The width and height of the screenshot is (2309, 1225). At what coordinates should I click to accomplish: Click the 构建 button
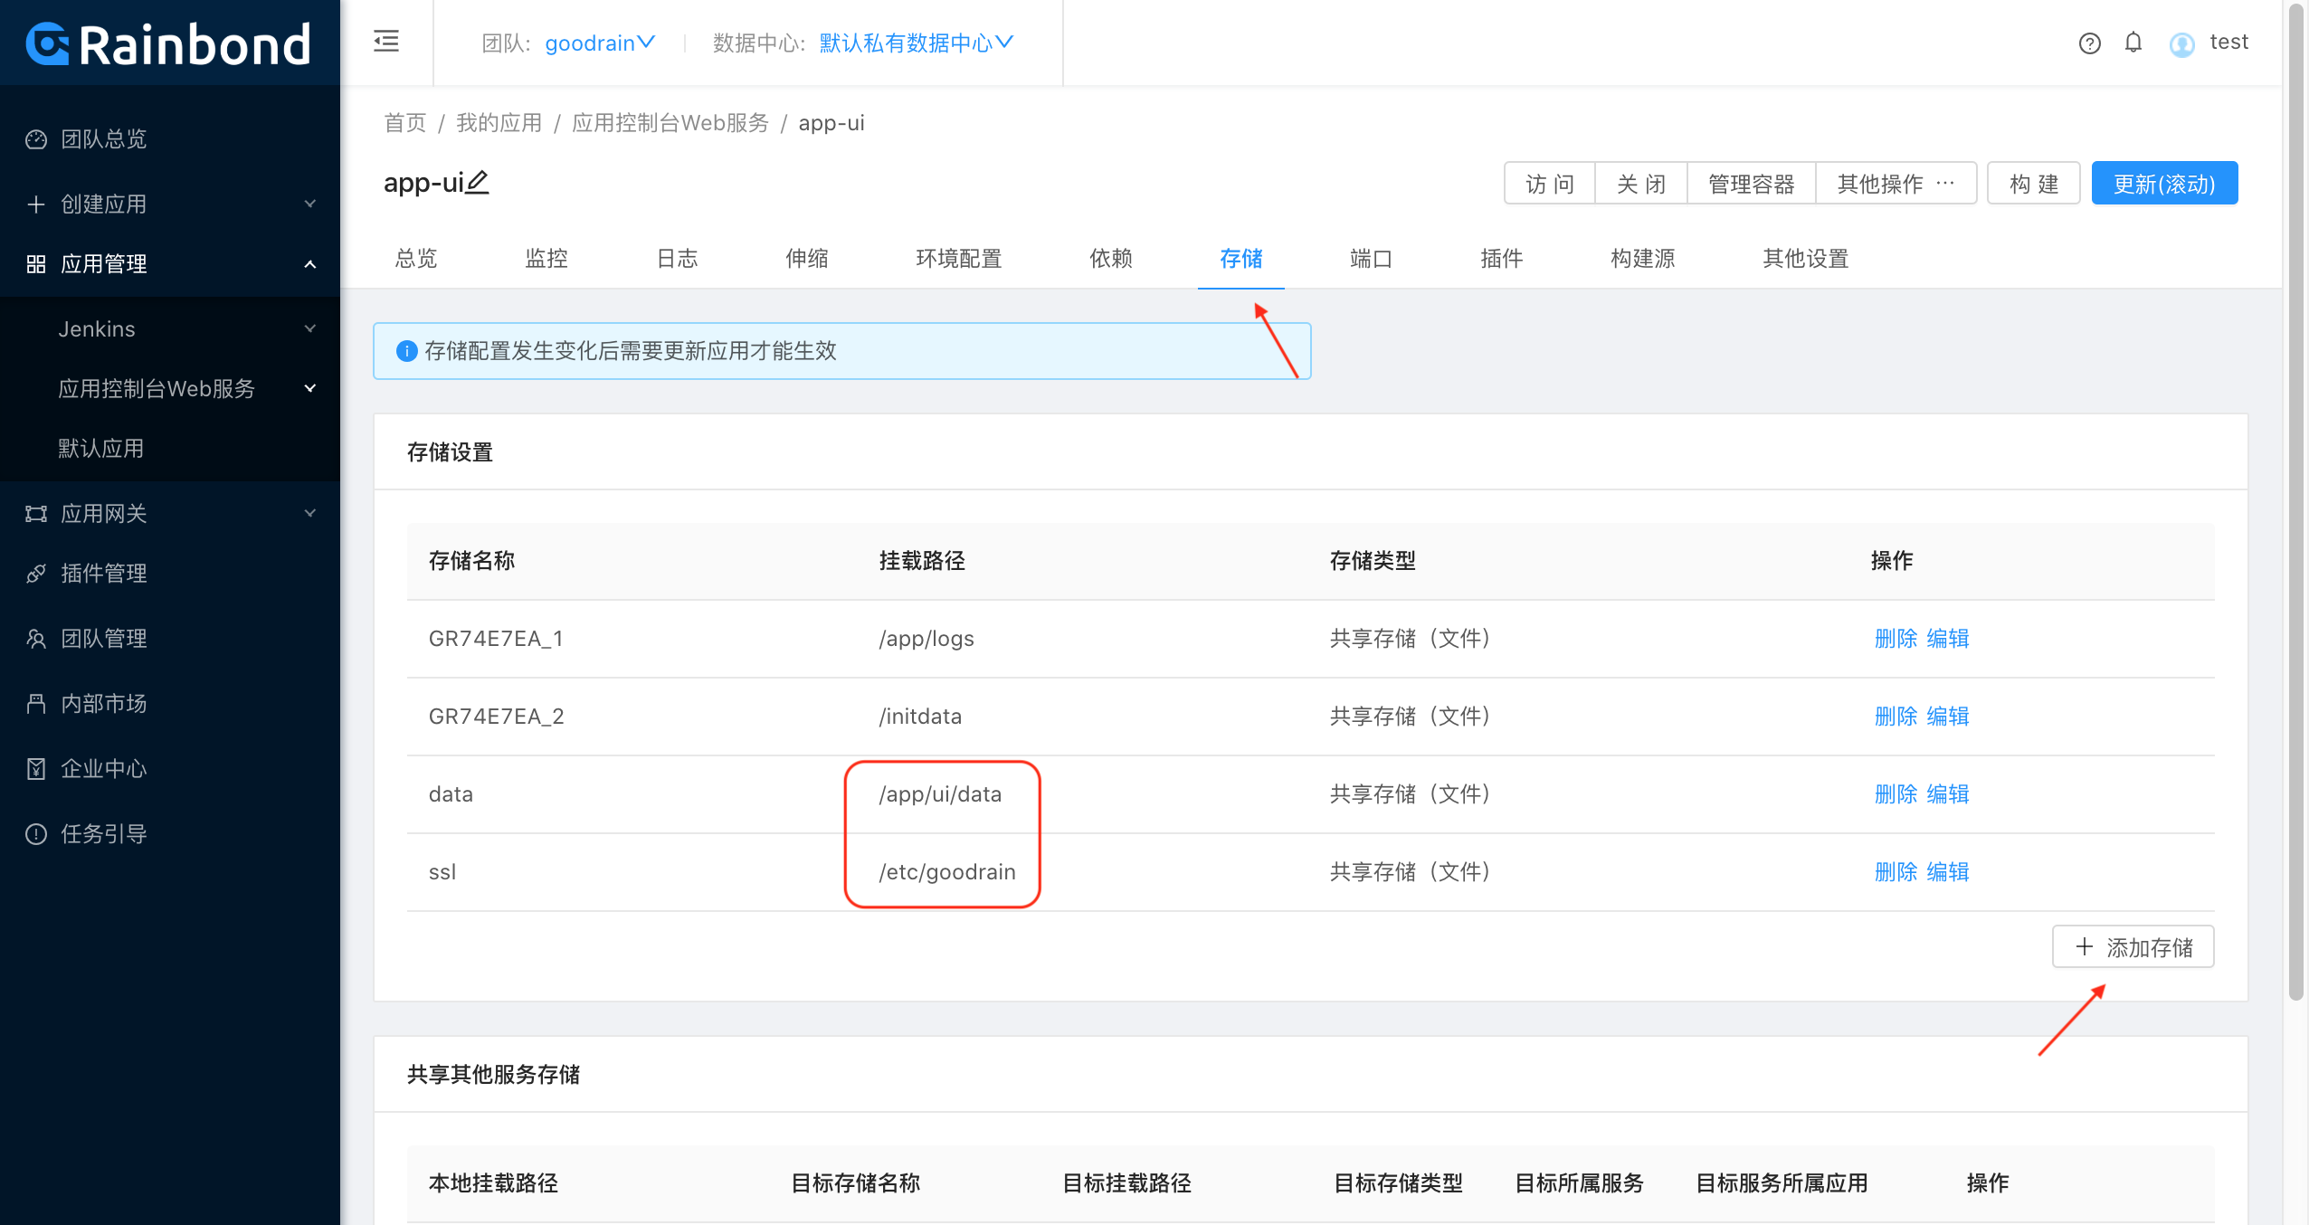(2034, 184)
